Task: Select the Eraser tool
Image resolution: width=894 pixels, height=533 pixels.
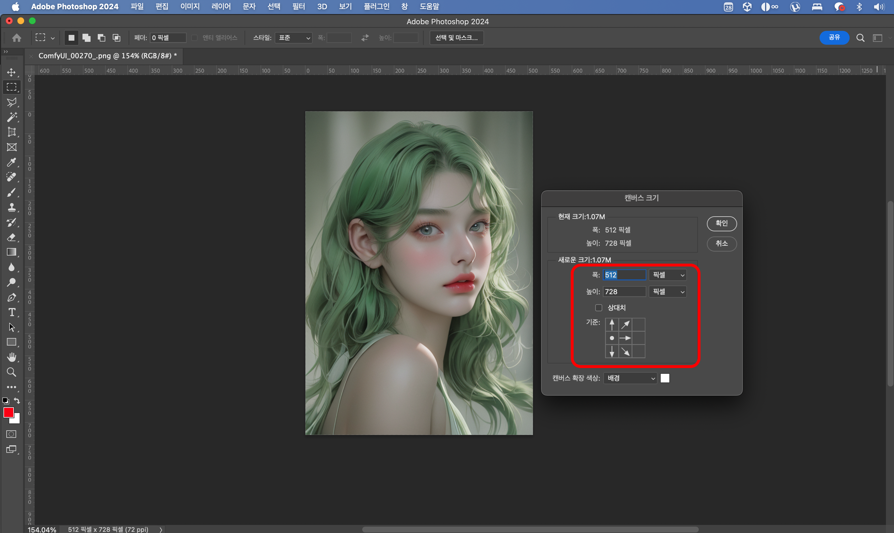Action: click(x=12, y=237)
